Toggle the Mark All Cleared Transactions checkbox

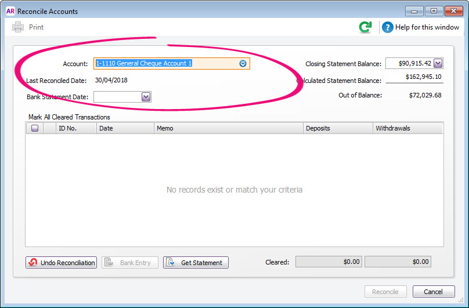pos(35,129)
